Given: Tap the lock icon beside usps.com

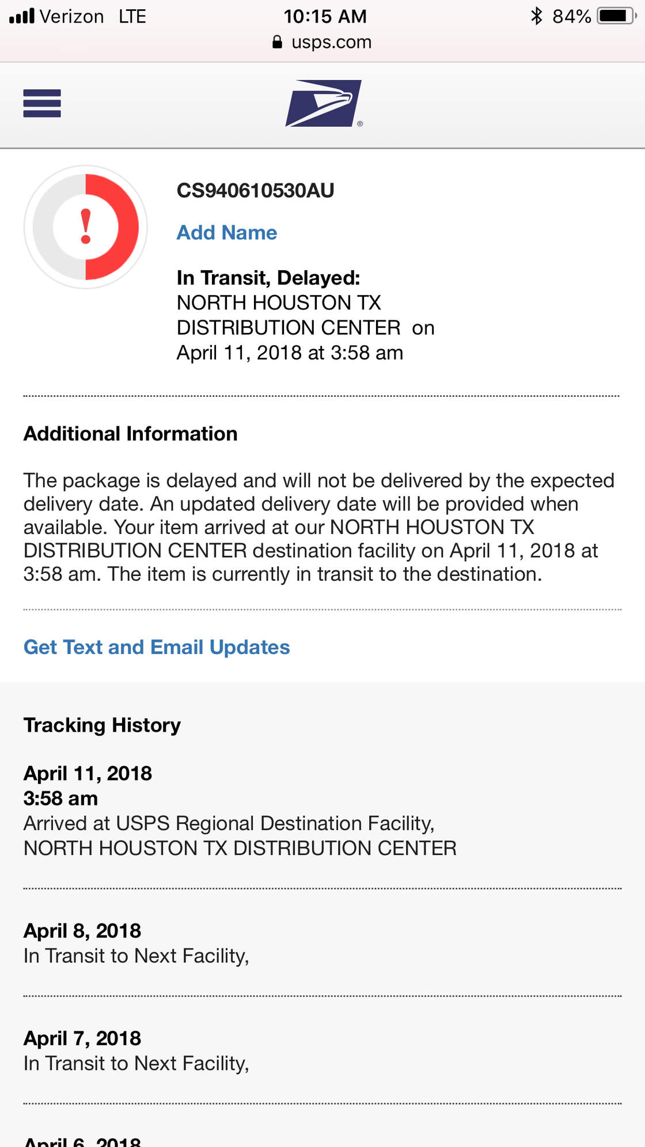Looking at the screenshot, I should [277, 42].
